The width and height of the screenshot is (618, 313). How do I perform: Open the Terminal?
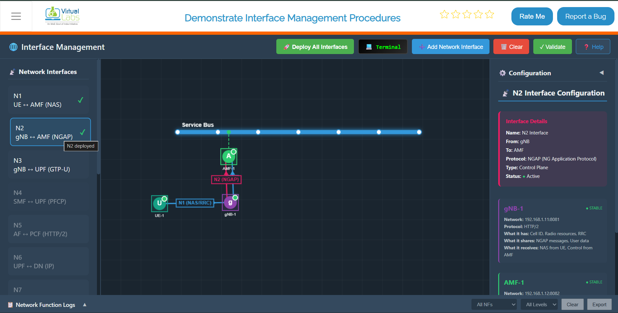383,47
